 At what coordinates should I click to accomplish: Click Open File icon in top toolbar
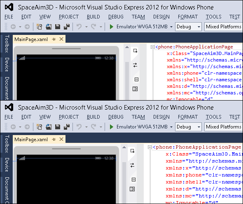click(x=49, y=27)
